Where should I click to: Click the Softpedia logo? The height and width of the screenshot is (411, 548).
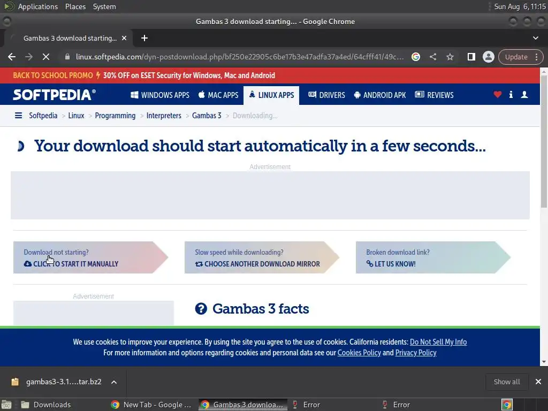[54, 95]
